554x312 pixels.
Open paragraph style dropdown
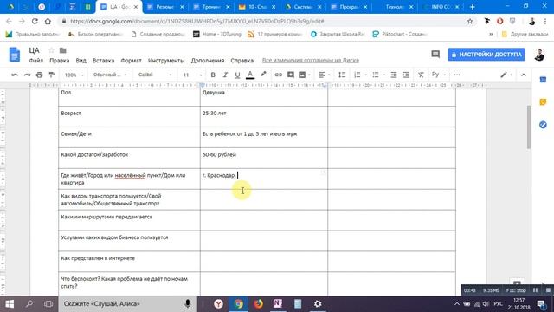[110, 75]
